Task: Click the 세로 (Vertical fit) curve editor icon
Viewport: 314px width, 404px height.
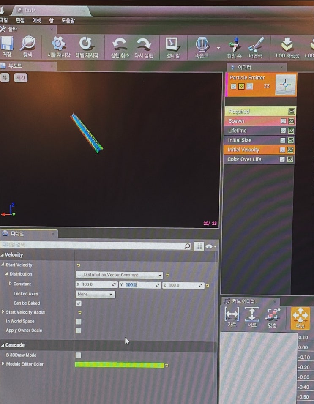Action: tap(252, 314)
